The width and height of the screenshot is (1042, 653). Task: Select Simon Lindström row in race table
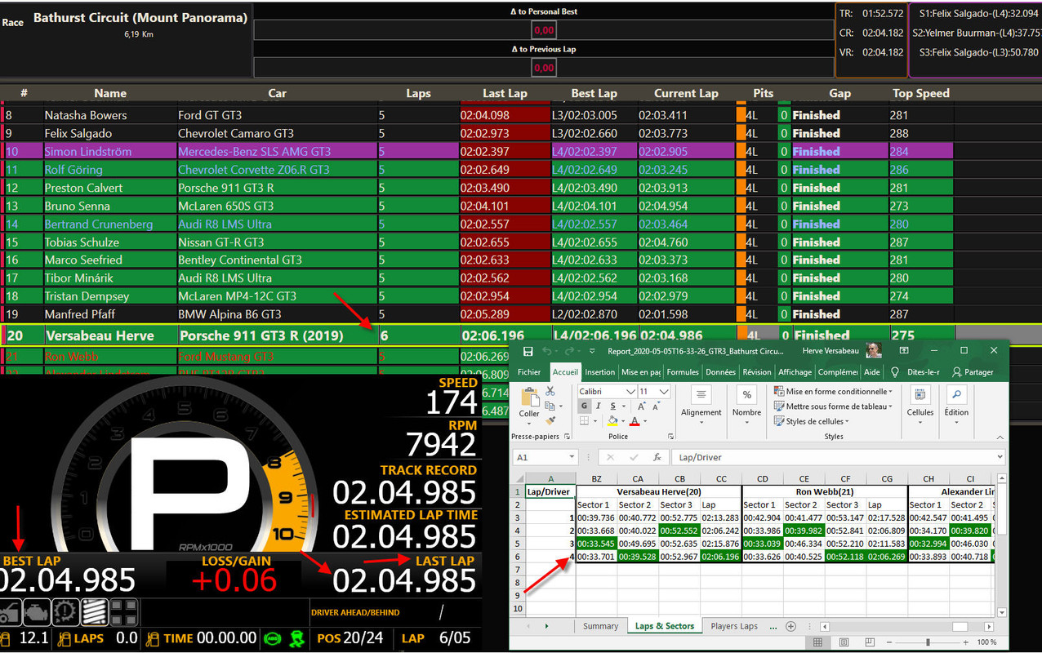coord(477,151)
